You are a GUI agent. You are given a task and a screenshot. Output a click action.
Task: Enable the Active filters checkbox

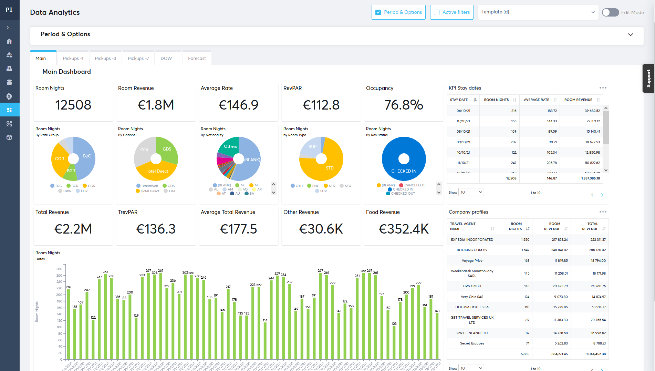437,12
